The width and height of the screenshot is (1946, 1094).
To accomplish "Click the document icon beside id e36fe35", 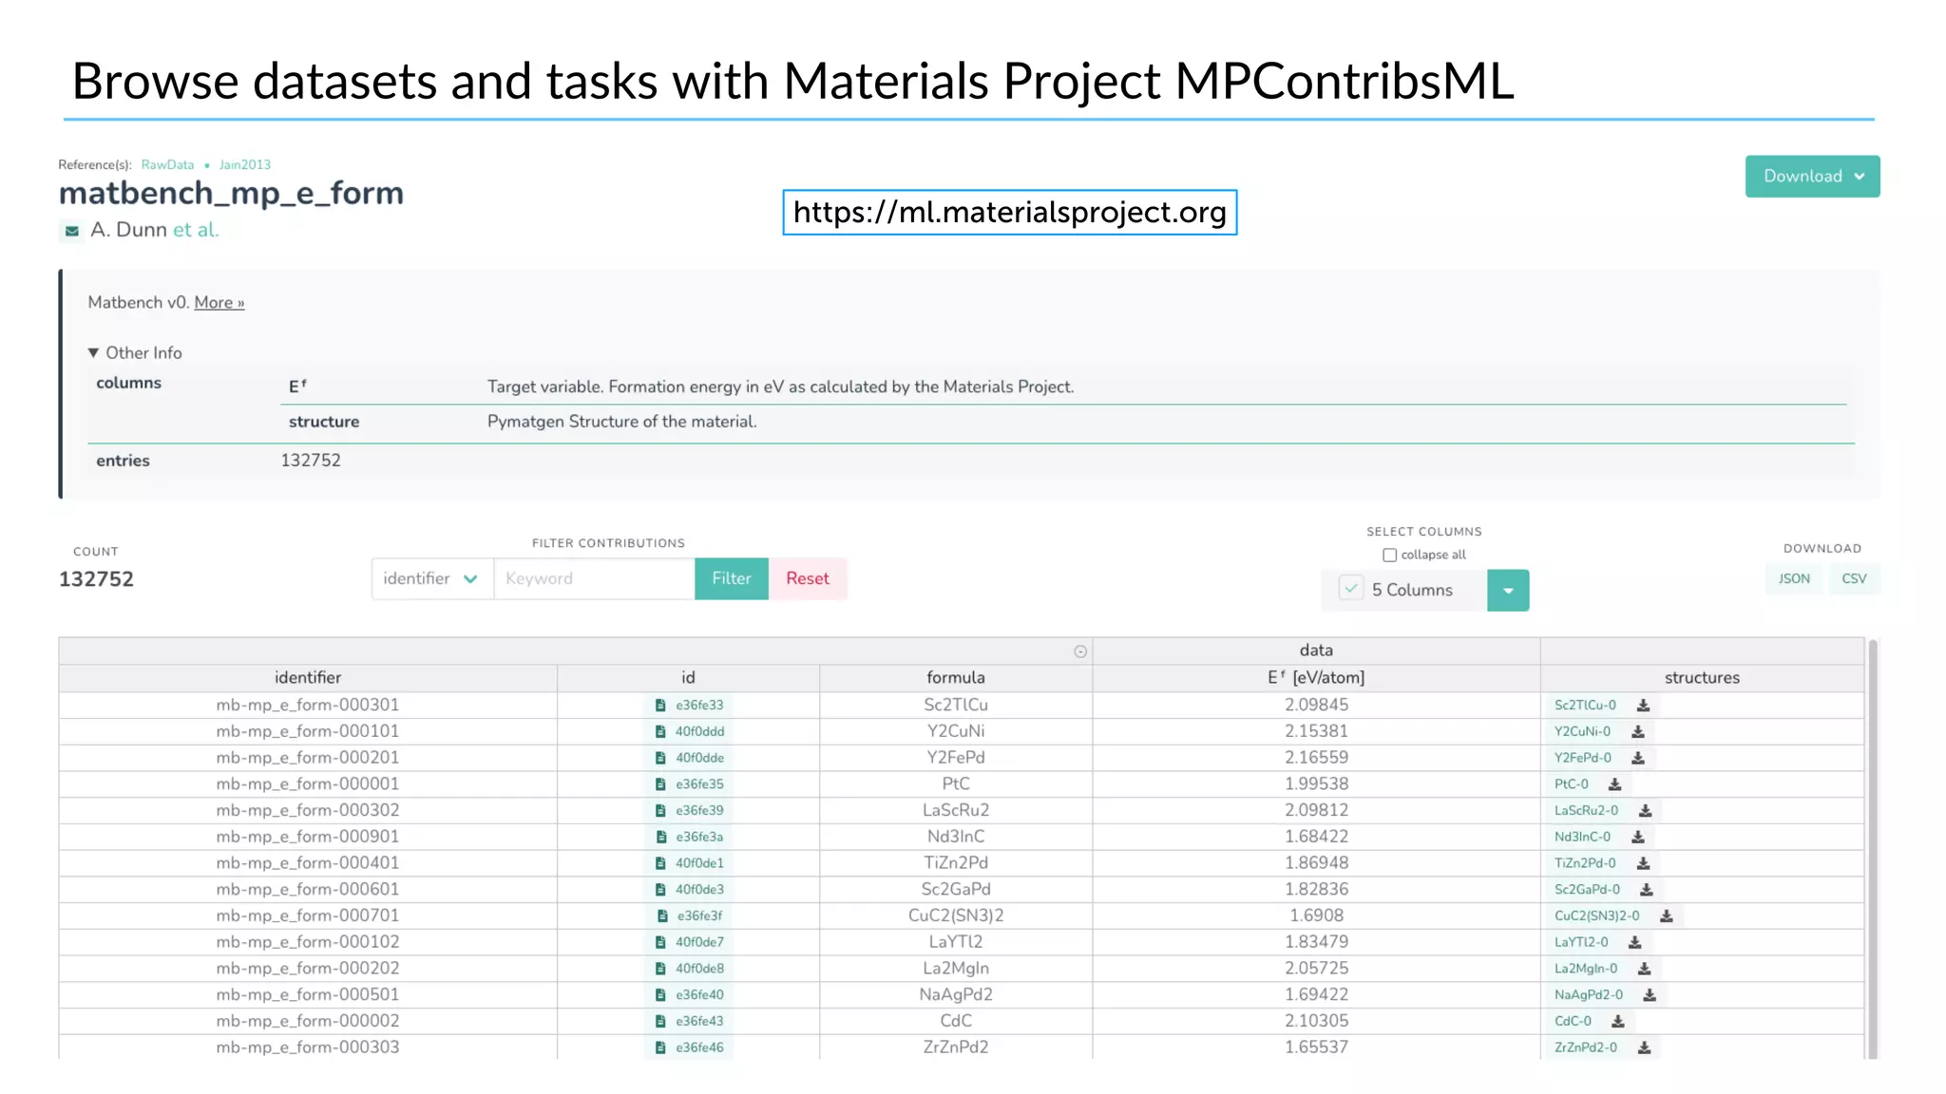I will (660, 784).
